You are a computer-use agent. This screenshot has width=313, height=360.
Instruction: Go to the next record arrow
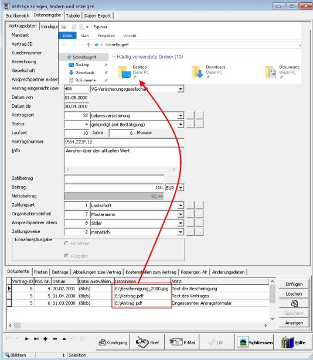[x=27, y=339]
